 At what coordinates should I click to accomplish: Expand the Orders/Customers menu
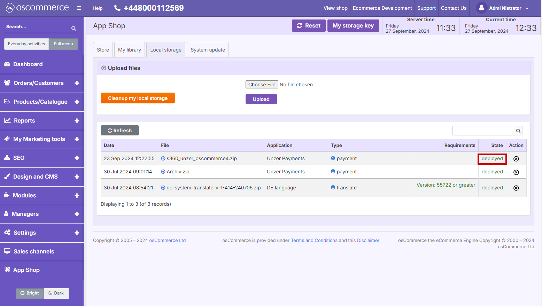pyautogui.click(x=77, y=83)
